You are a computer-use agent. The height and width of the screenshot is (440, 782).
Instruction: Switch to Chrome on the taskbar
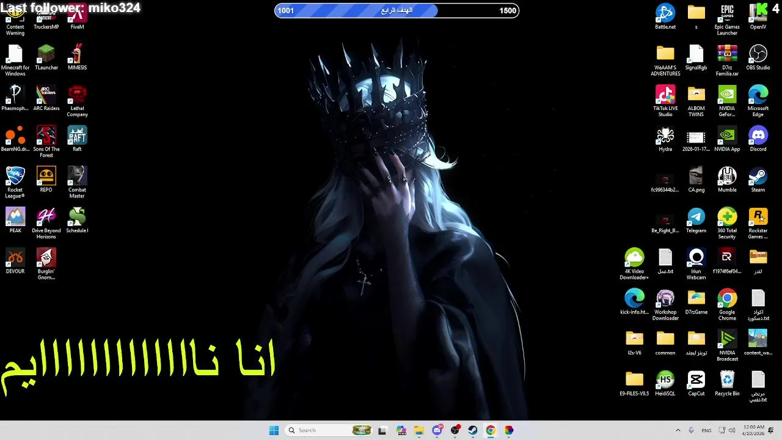(x=491, y=430)
